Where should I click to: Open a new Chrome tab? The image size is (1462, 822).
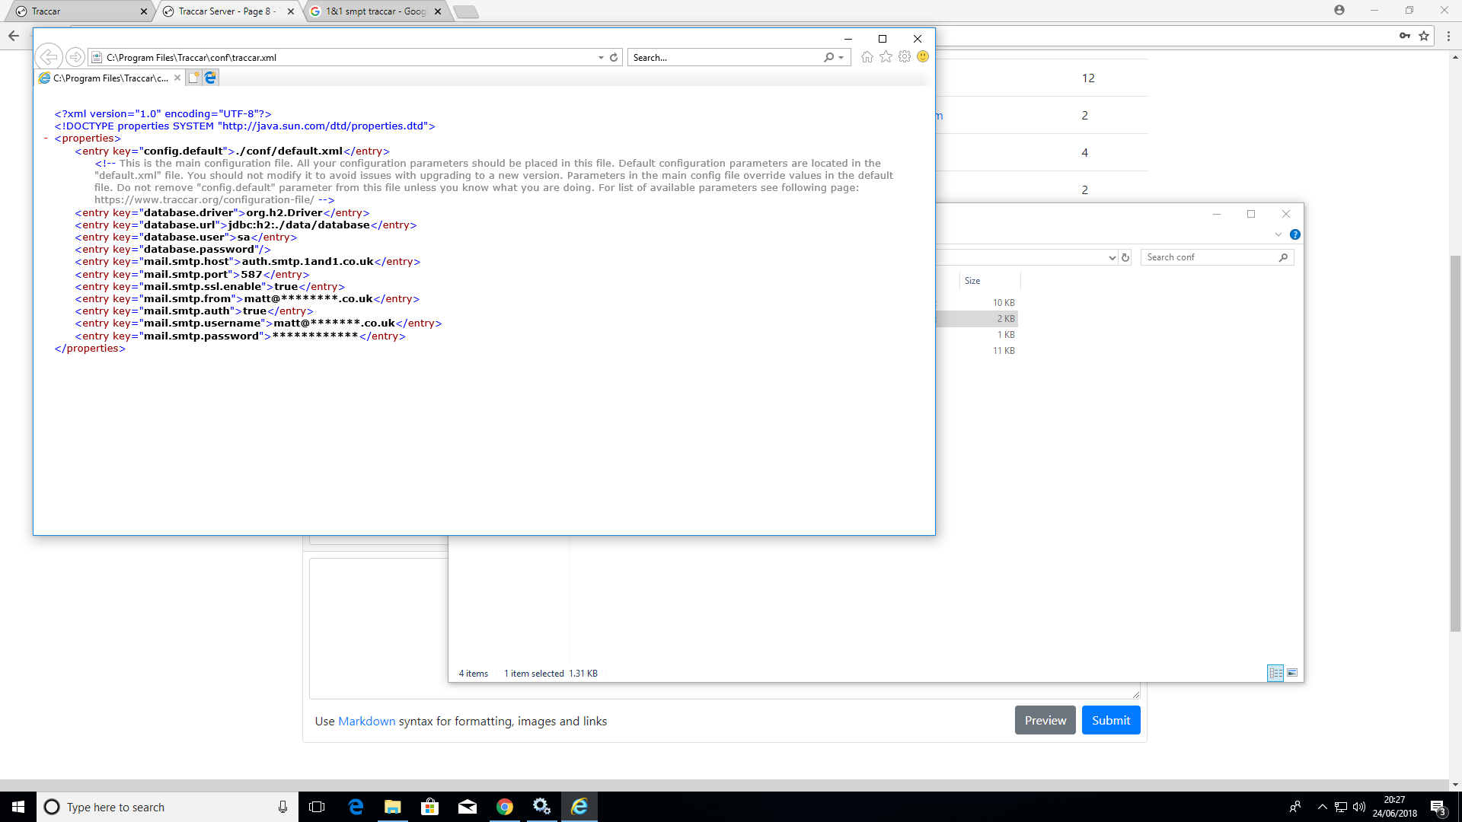click(466, 11)
